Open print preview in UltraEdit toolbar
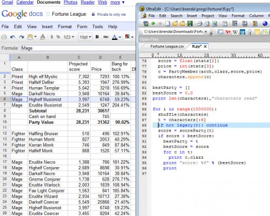Screen dimensions: 270x216 point(207,24)
